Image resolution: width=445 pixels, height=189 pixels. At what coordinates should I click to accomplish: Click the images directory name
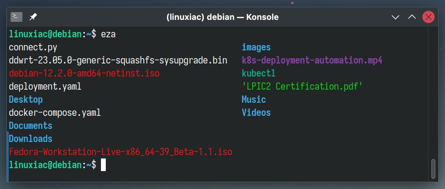coord(256,47)
